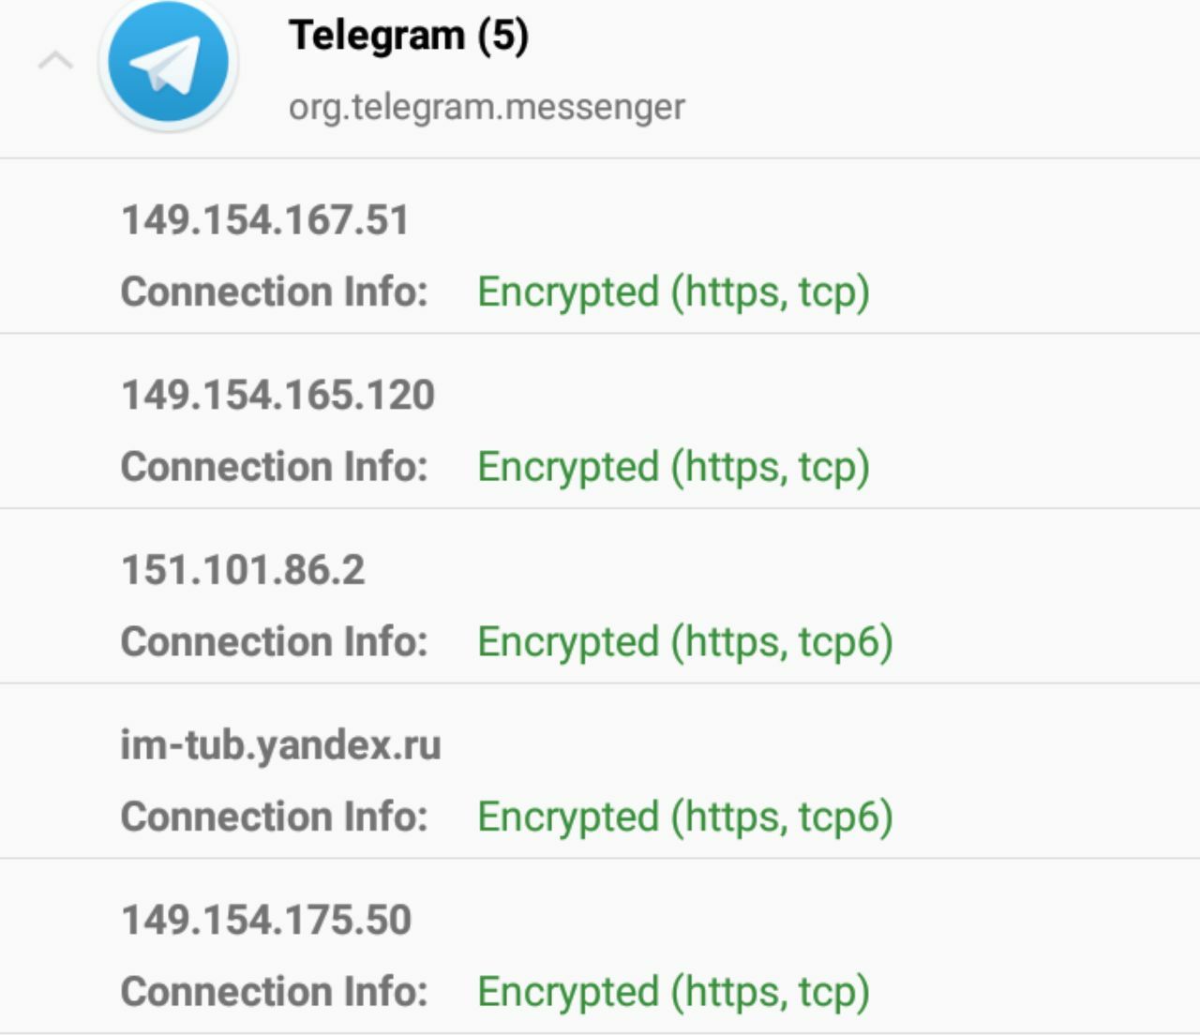The image size is (1200, 1035).
Task: Select encrypted status for 149.154.175.50
Action: coord(673,992)
